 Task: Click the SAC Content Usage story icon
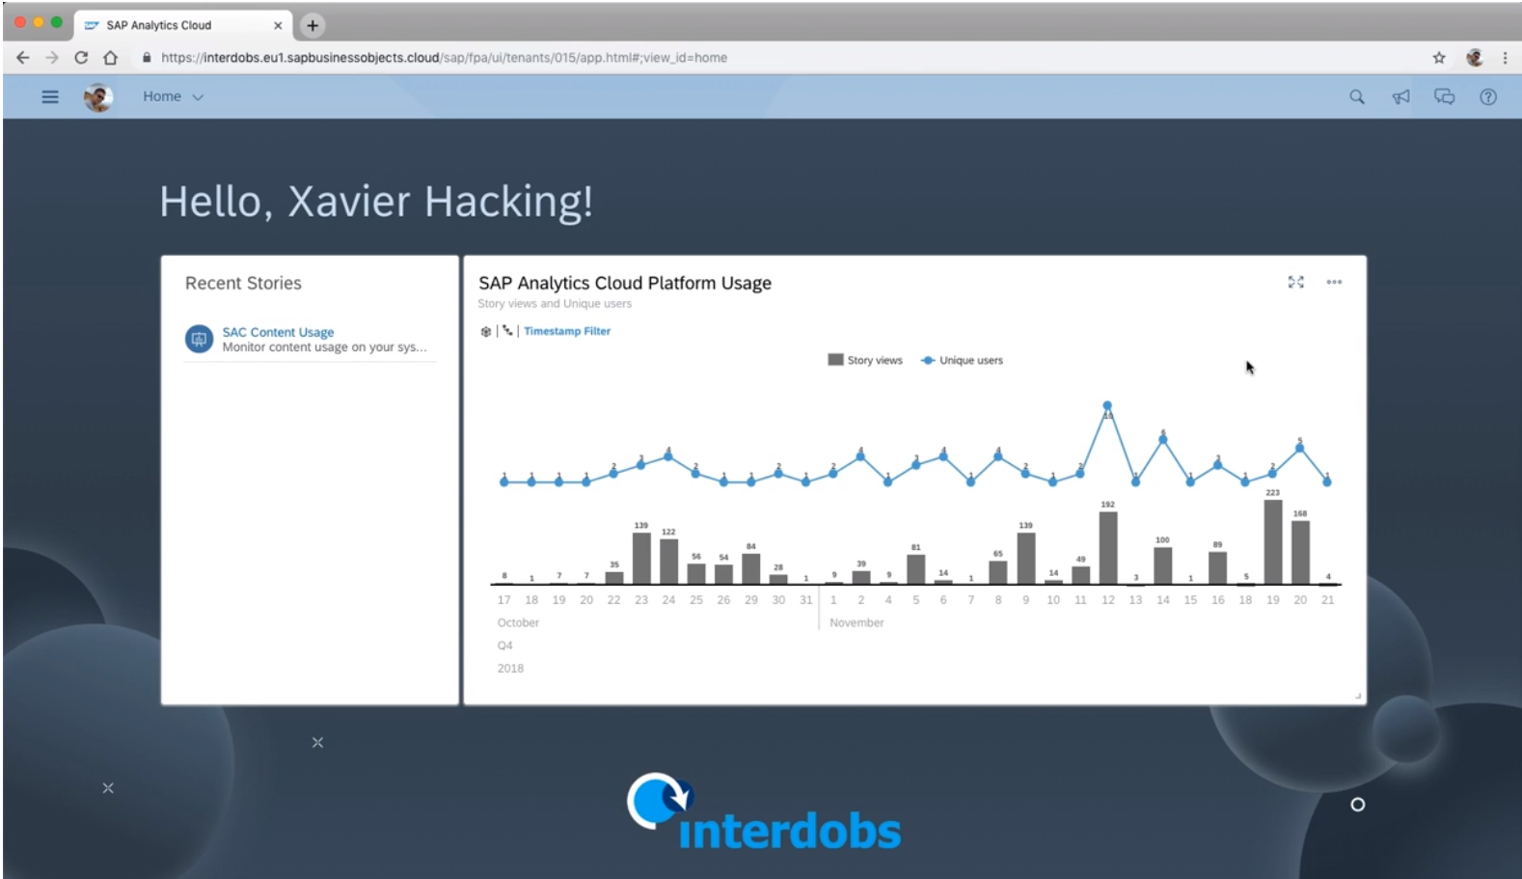pyautogui.click(x=199, y=339)
